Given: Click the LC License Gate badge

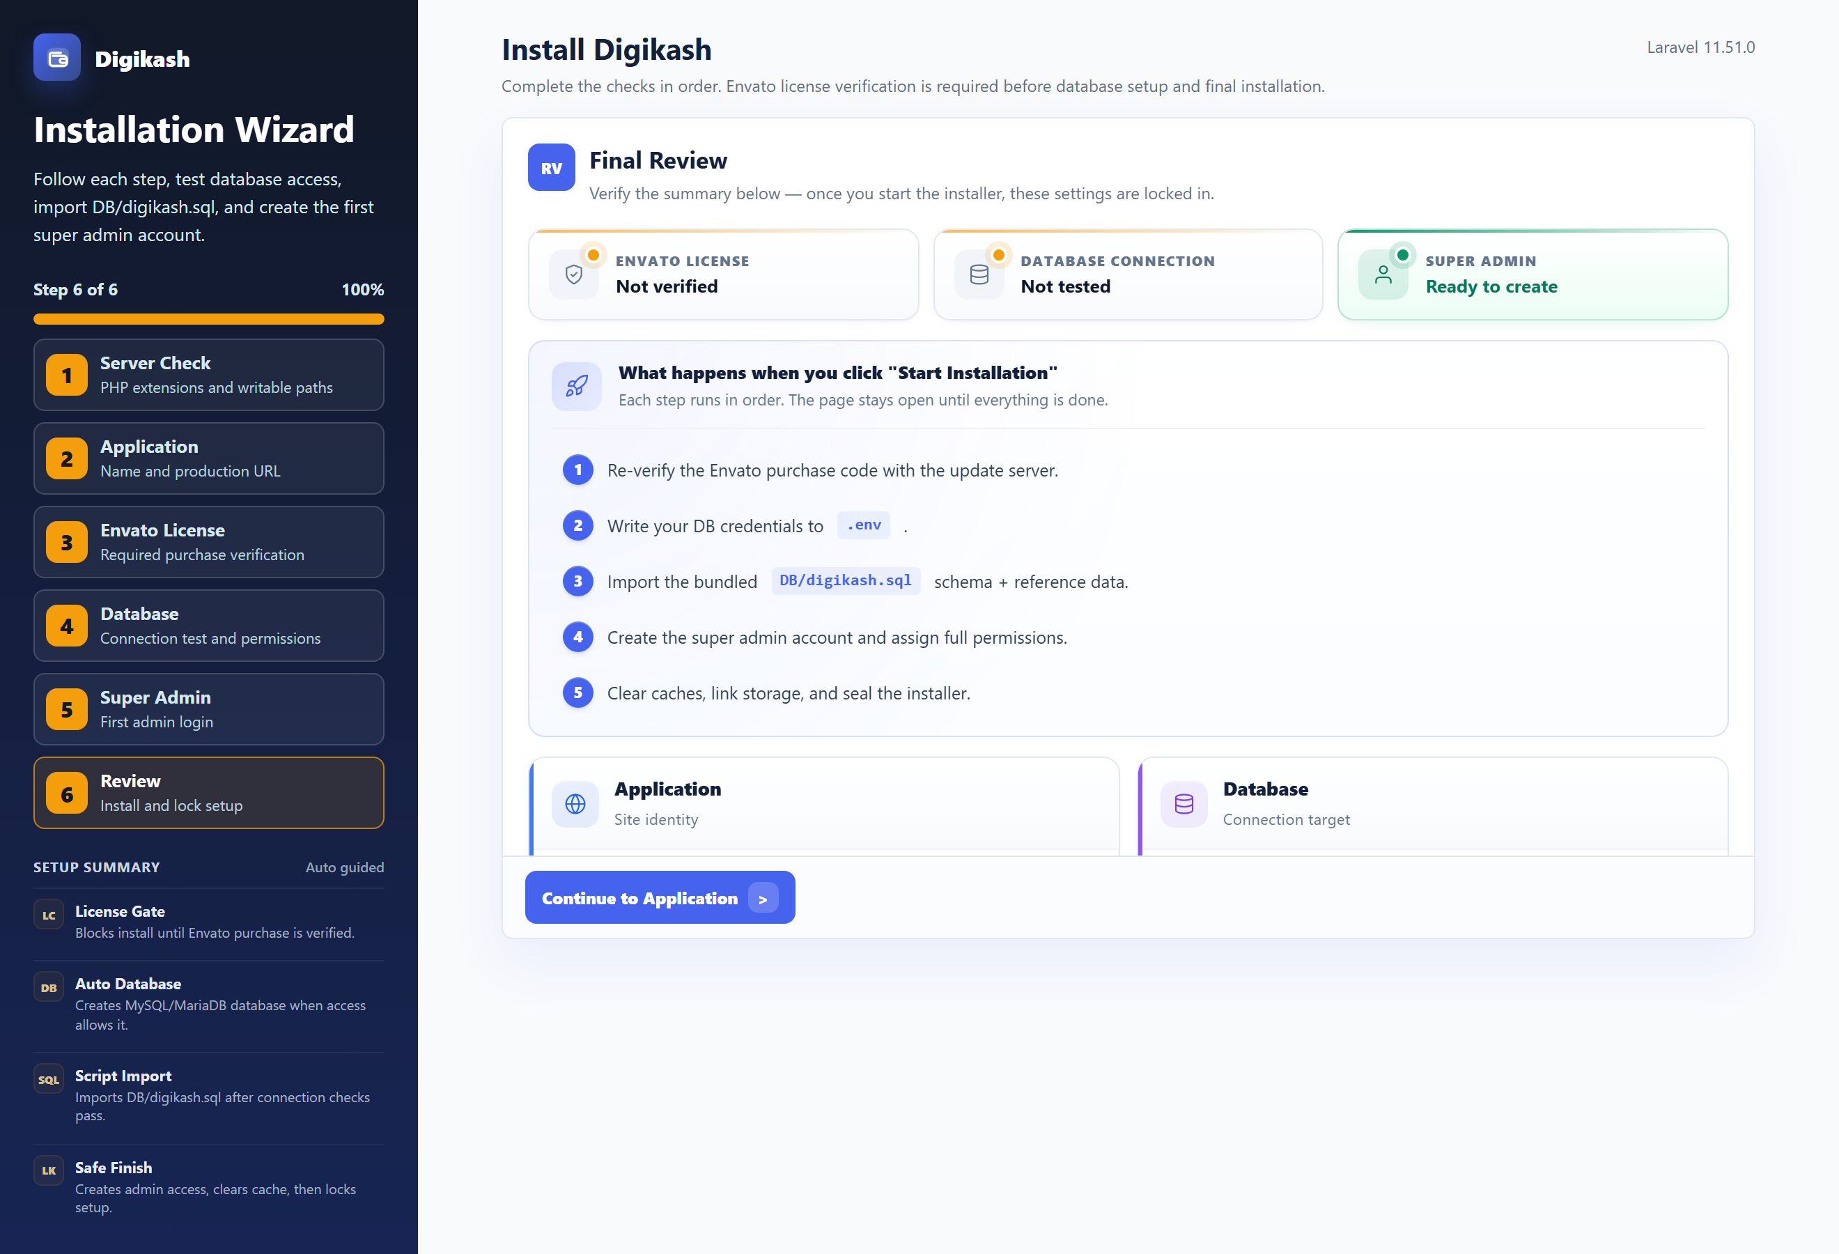Looking at the screenshot, I should 49,915.
